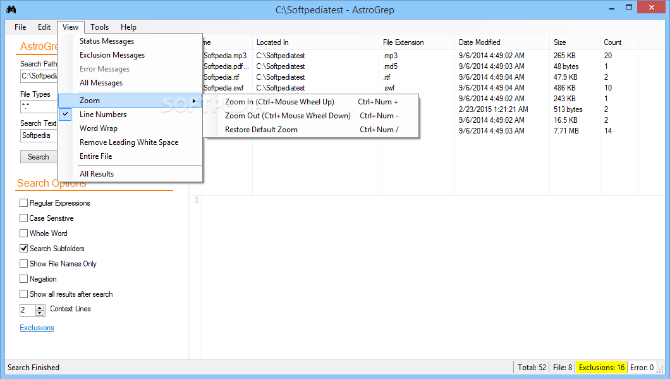Open the Help menu
The width and height of the screenshot is (670, 379).
(x=128, y=27)
